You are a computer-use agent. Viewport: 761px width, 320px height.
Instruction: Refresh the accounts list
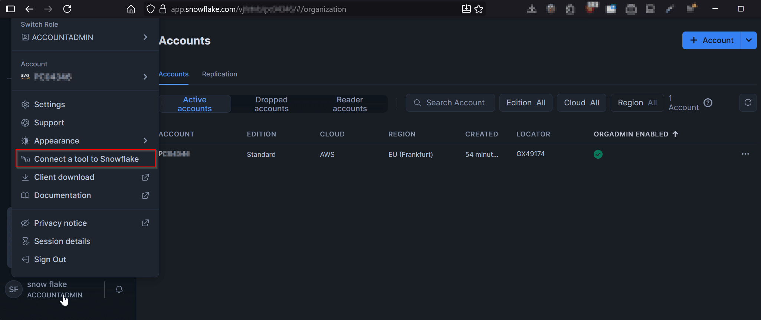pyautogui.click(x=748, y=103)
